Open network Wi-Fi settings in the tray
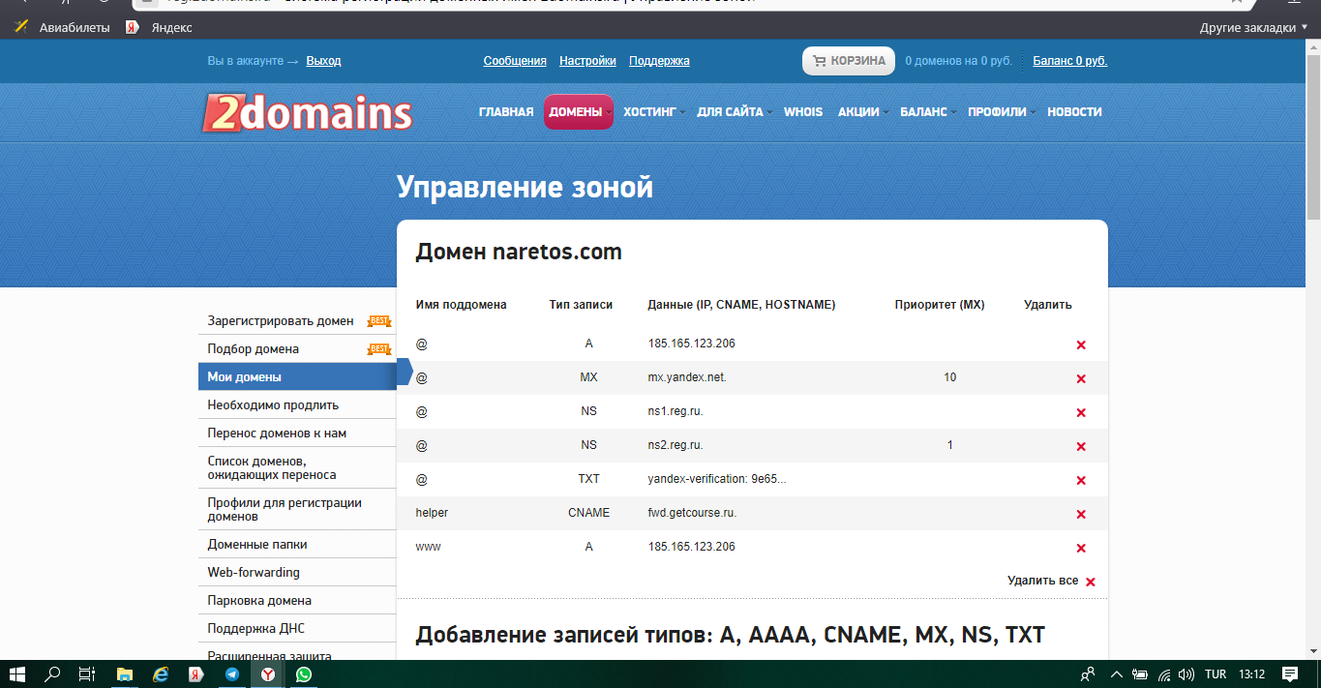The image size is (1321, 688). tap(1164, 674)
